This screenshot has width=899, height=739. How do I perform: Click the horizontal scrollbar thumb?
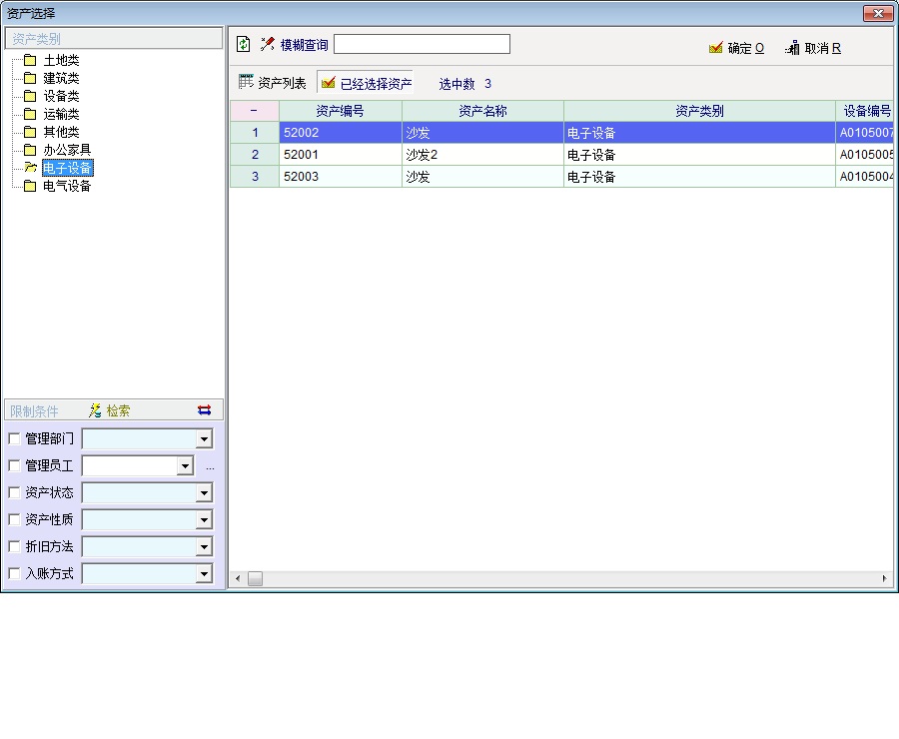pyautogui.click(x=255, y=579)
